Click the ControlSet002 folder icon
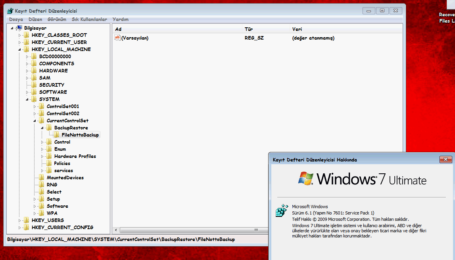Viewport: 455px width, 260px height. pos(42,113)
